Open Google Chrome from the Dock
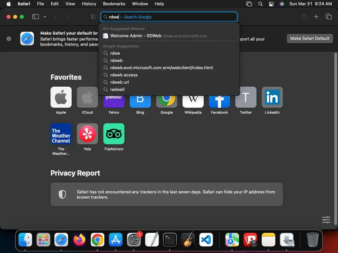The height and width of the screenshot is (253, 338). [97, 239]
